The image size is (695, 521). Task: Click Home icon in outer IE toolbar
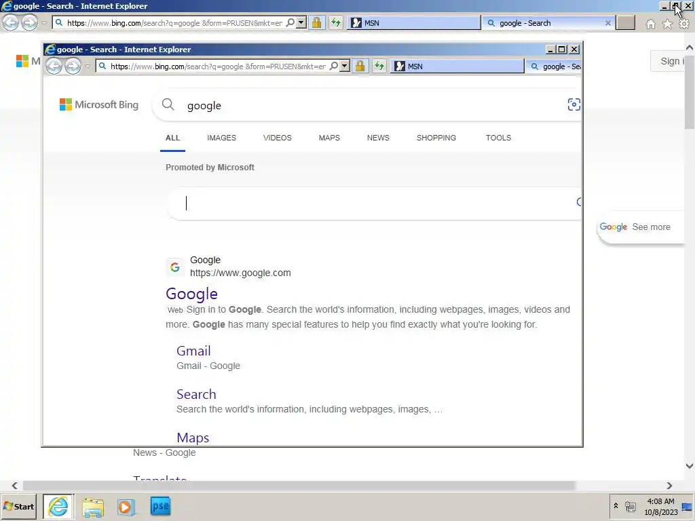650,24
